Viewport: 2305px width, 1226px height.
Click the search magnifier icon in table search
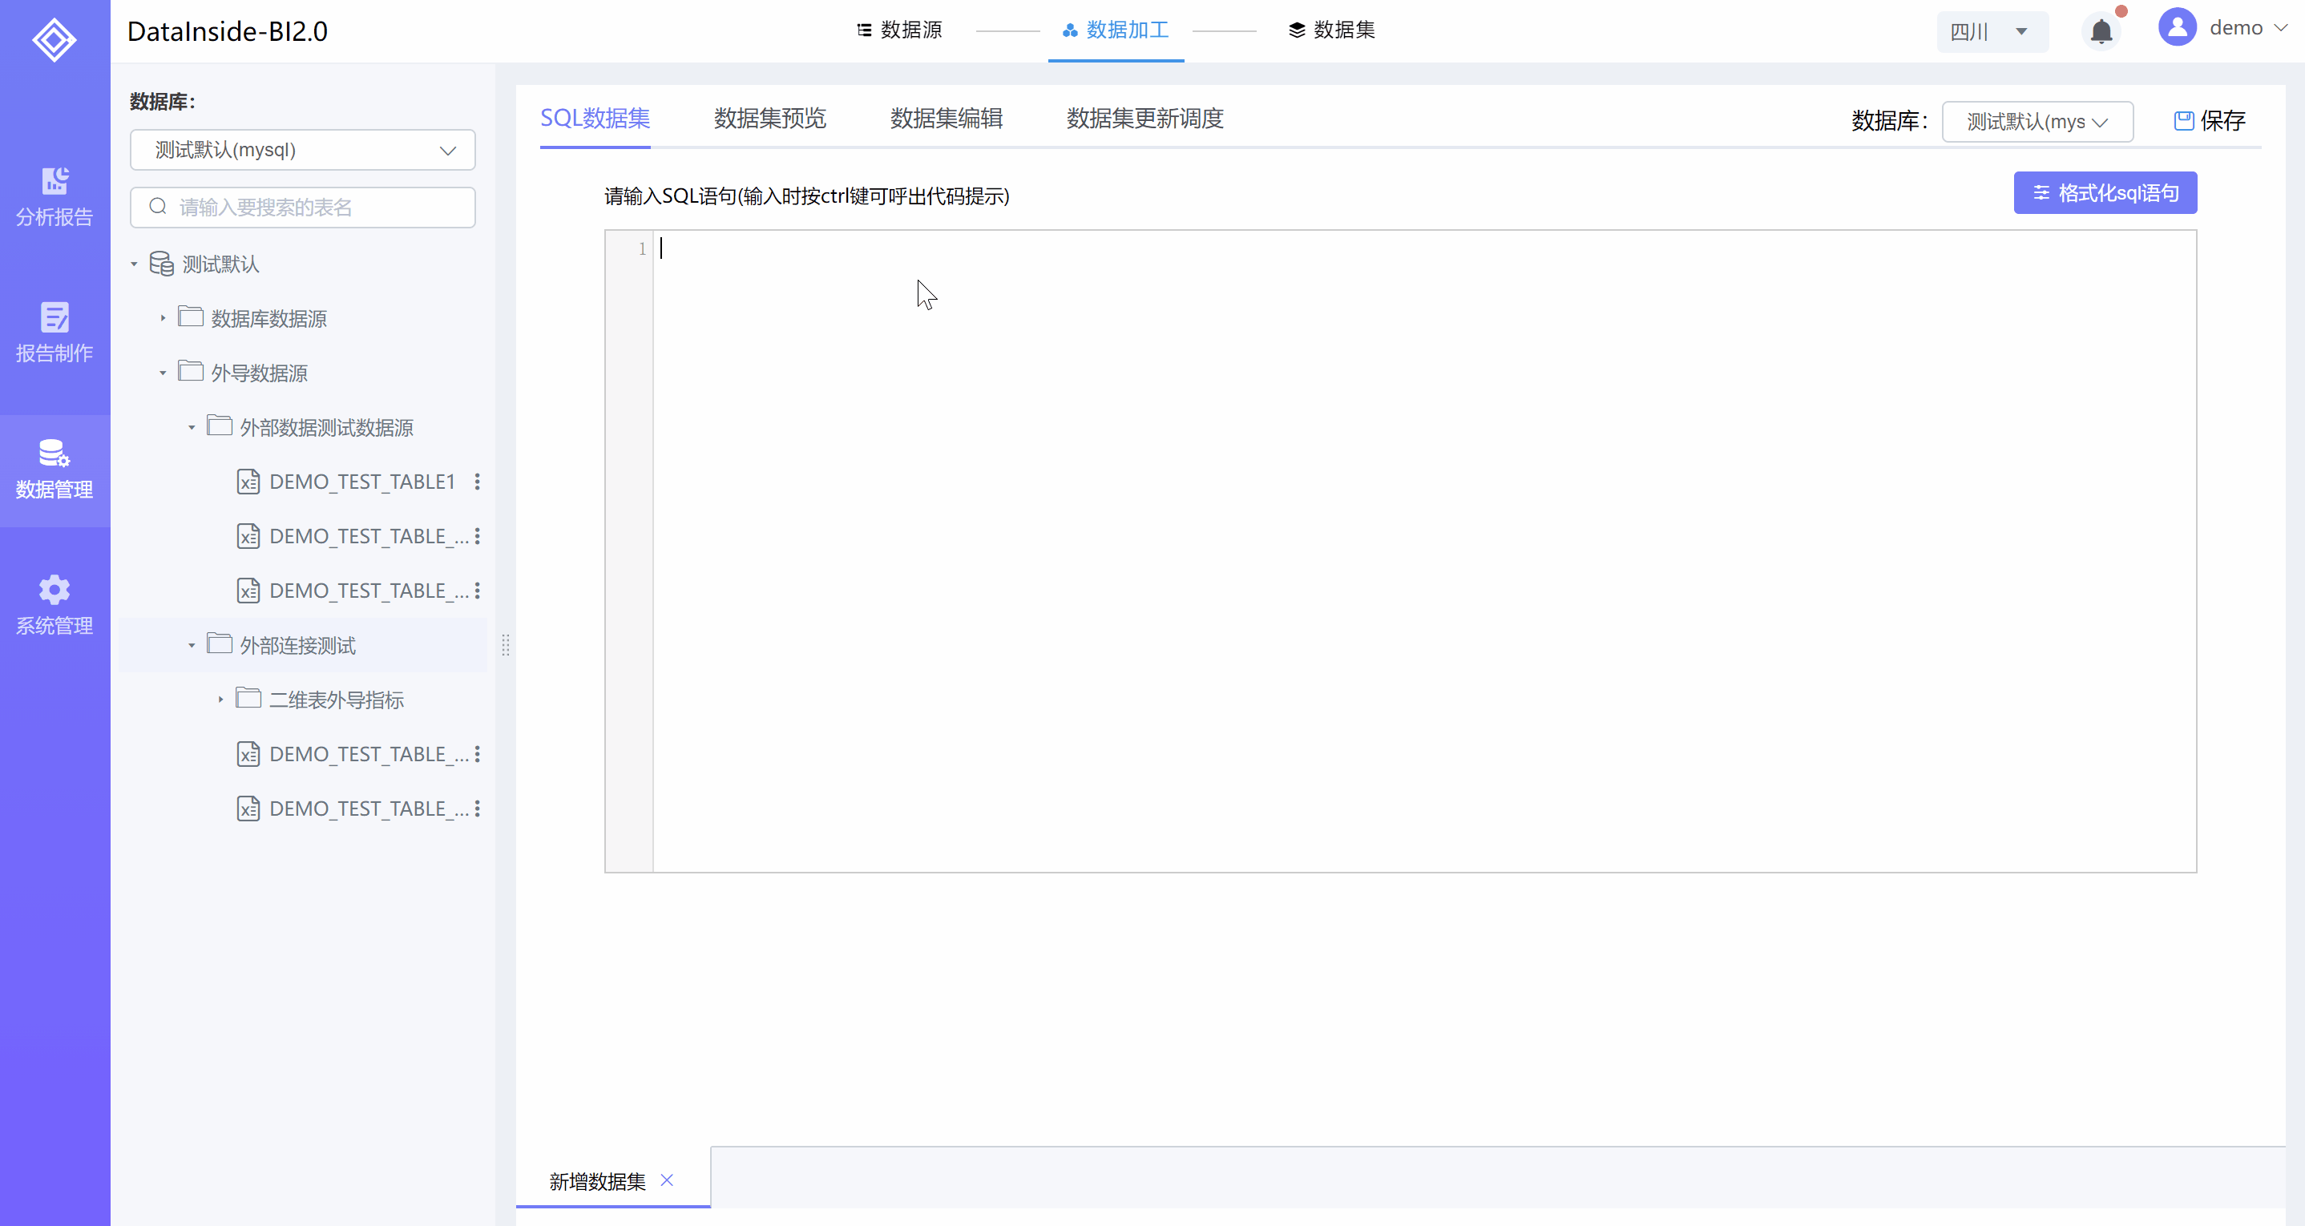point(159,207)
